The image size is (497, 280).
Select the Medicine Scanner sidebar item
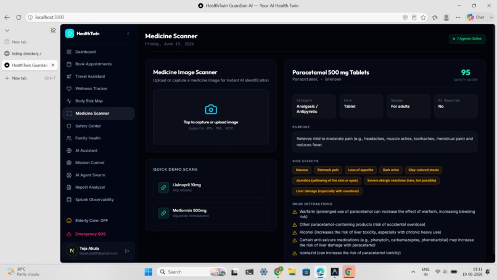tap(99, 113)
